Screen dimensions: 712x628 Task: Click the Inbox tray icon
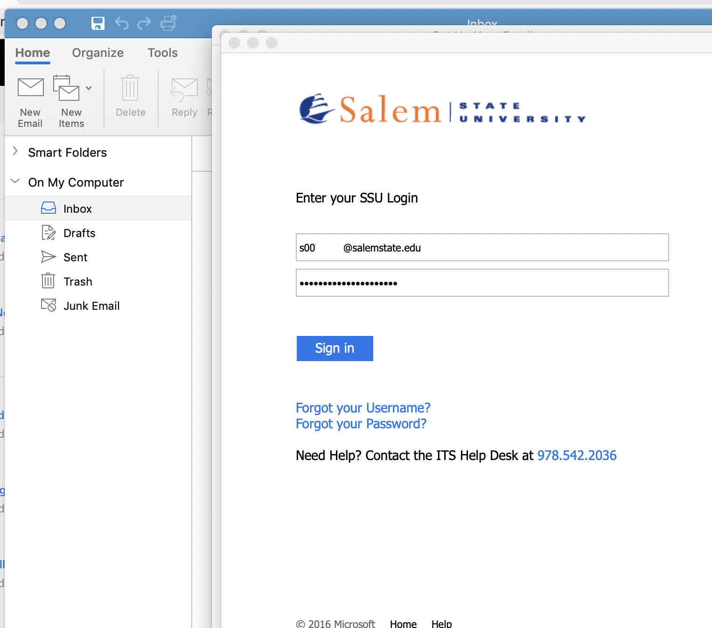pyautogui.click(x=49, y=208)
